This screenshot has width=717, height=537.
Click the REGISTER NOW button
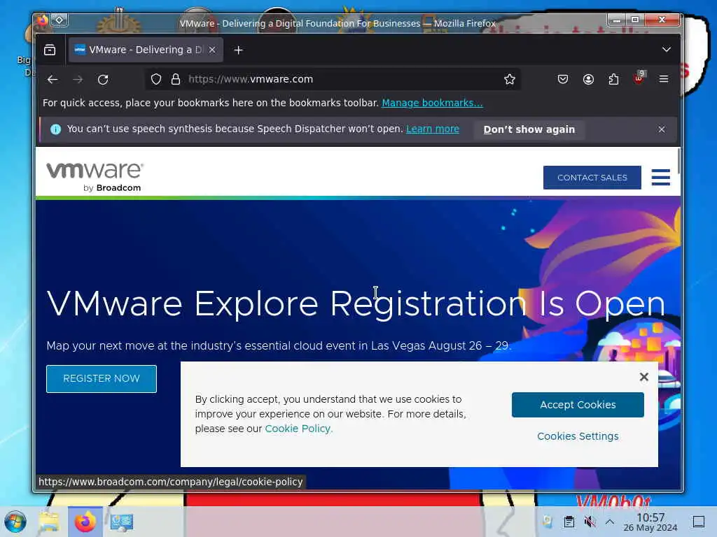click(x=102, y=378)
